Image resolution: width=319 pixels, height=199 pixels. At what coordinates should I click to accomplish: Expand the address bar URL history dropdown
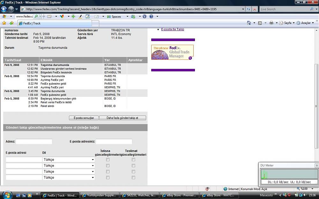pyautogui.click(x=243, y=9)
